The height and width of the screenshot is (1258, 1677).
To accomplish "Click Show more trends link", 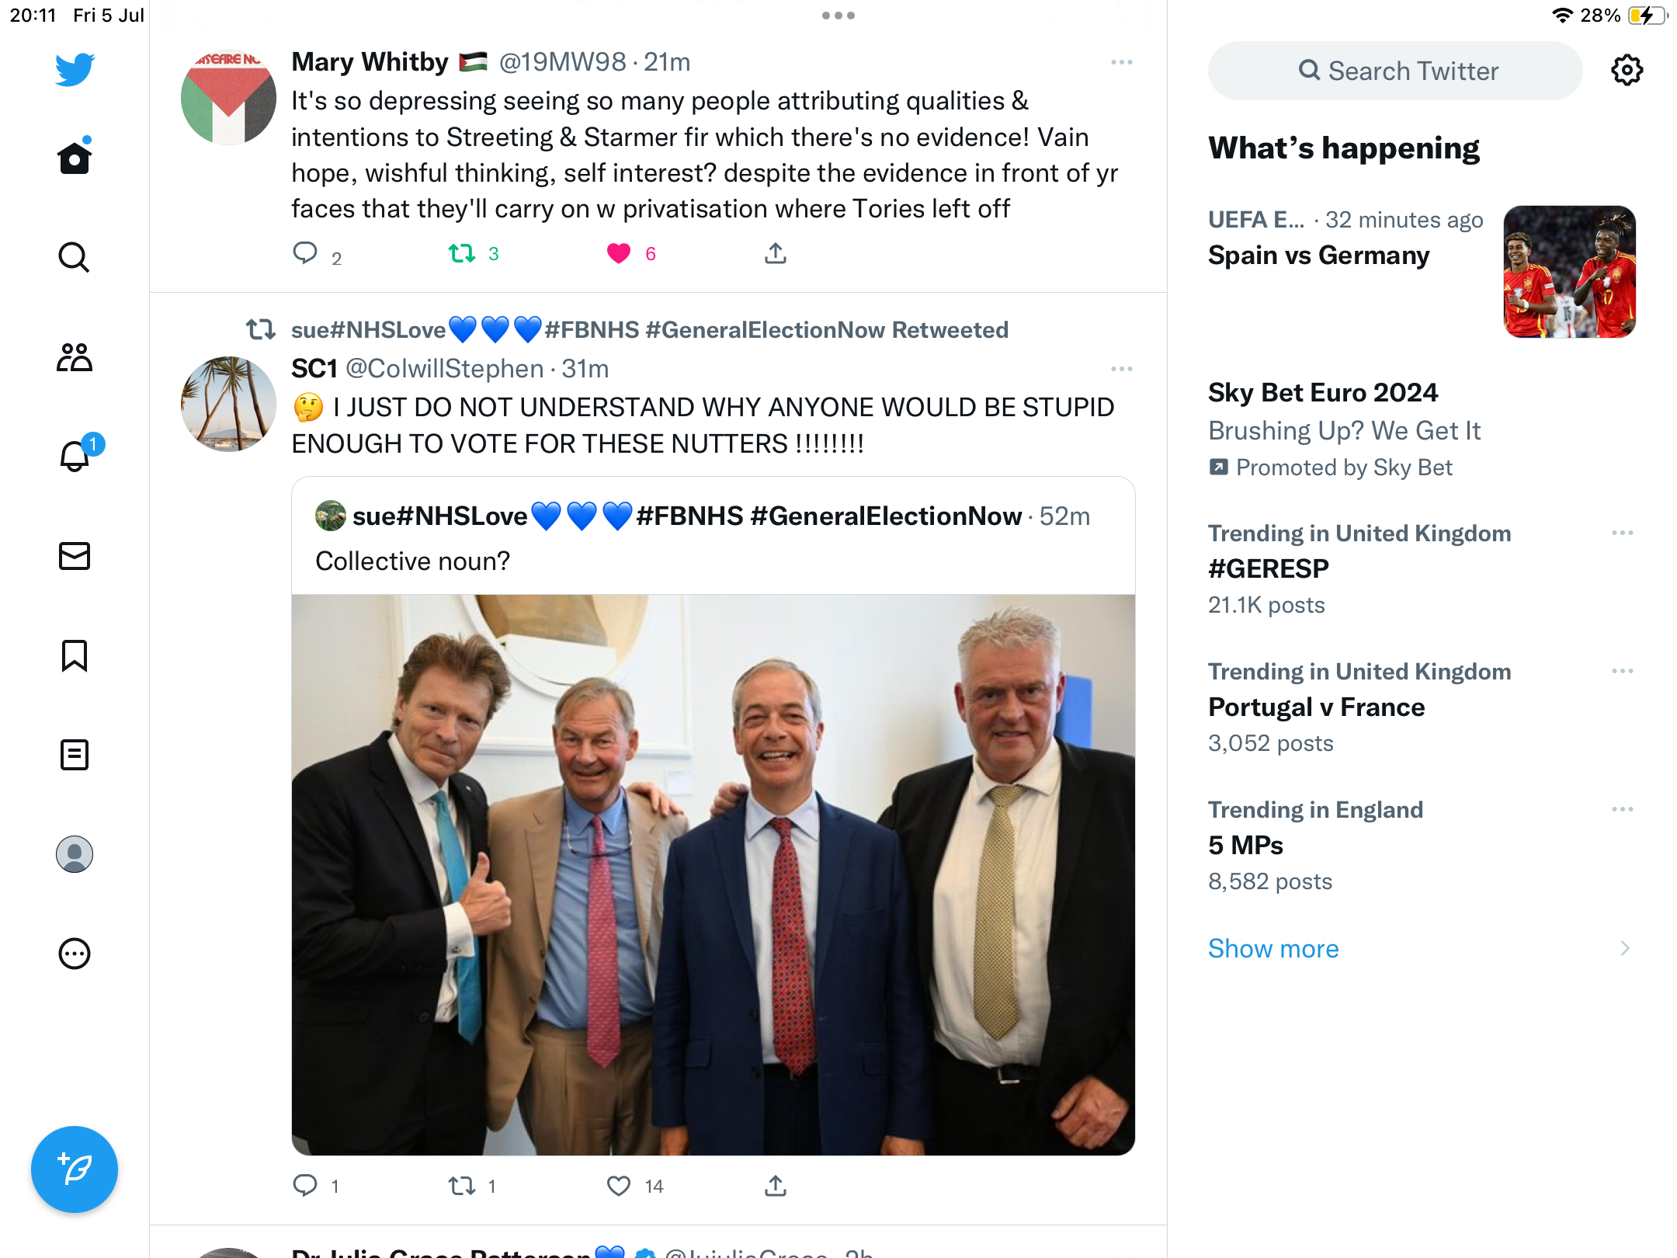I will point(1273,948).
